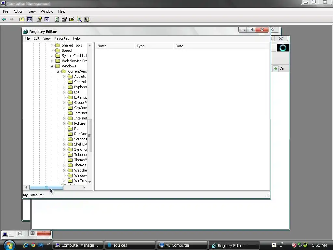Switch to My Computer taskbar button
The width and height of the screenshot is (333, 250).
tap(182, 245)
